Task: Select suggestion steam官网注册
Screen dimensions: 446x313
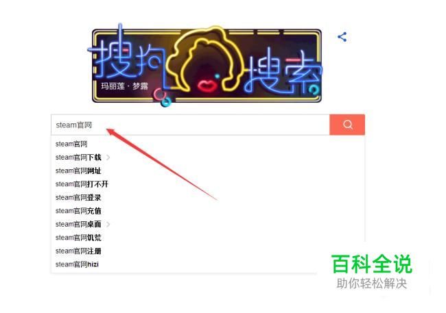Action: click(x=78, y=251)
